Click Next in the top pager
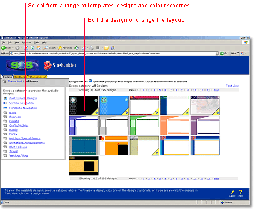The height and width of the screenshot is (211, 255). point(216,90)
